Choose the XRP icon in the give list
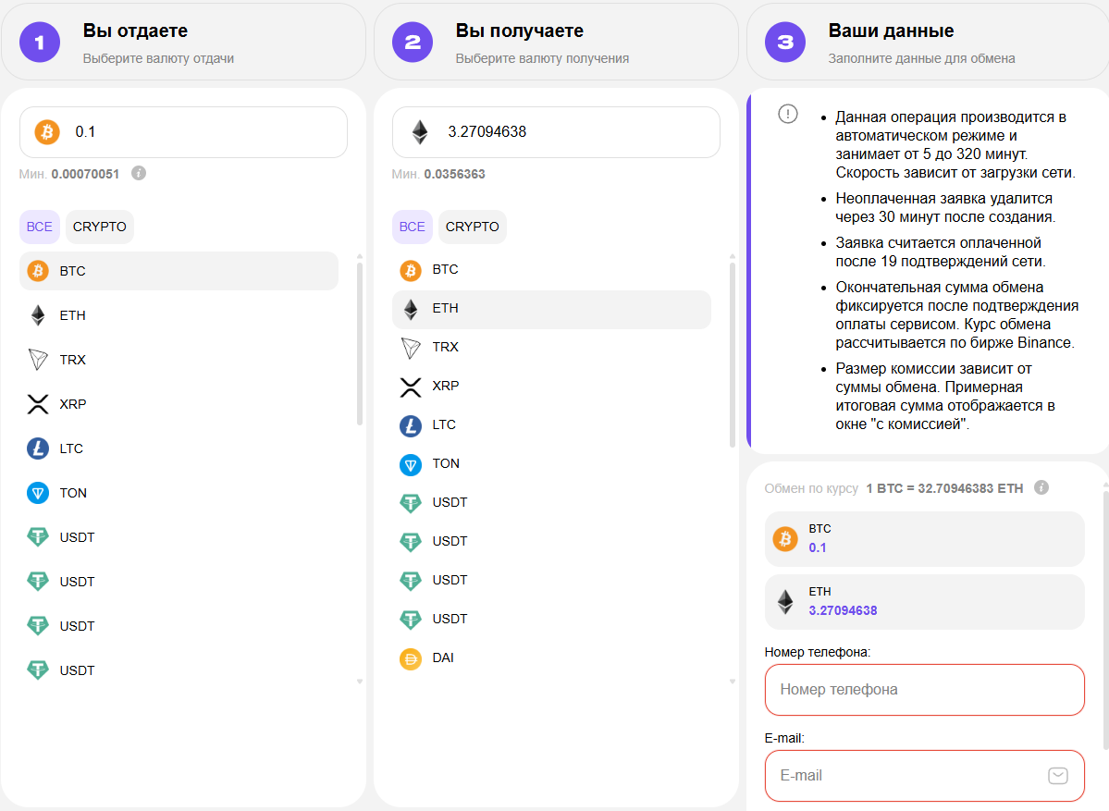The width and height of the screenshot is (1109, 811). click(38, 404)
